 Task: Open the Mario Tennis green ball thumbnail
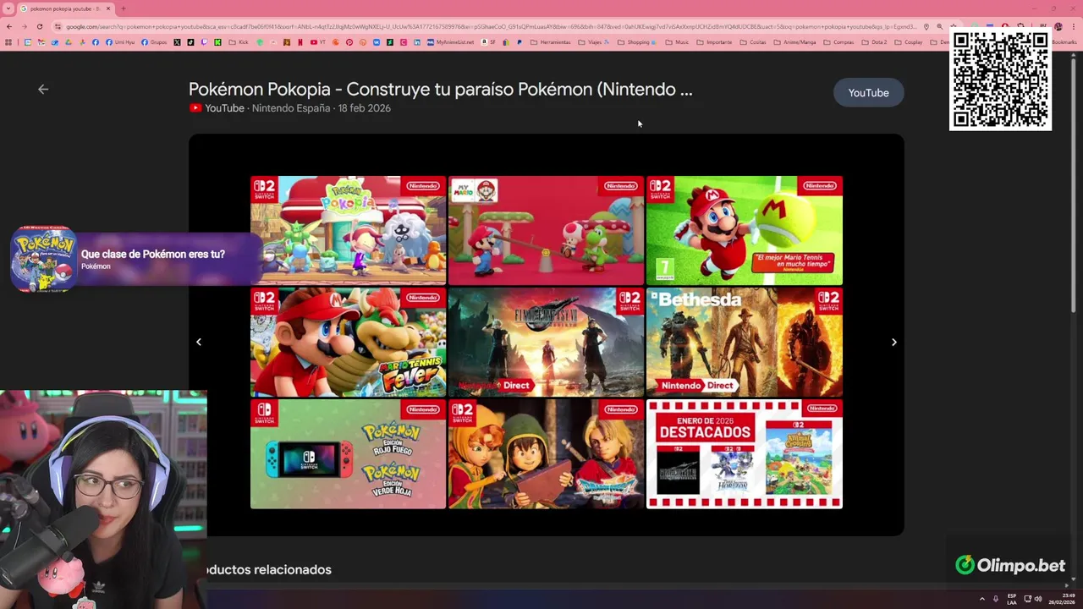[x=744, y=230]
